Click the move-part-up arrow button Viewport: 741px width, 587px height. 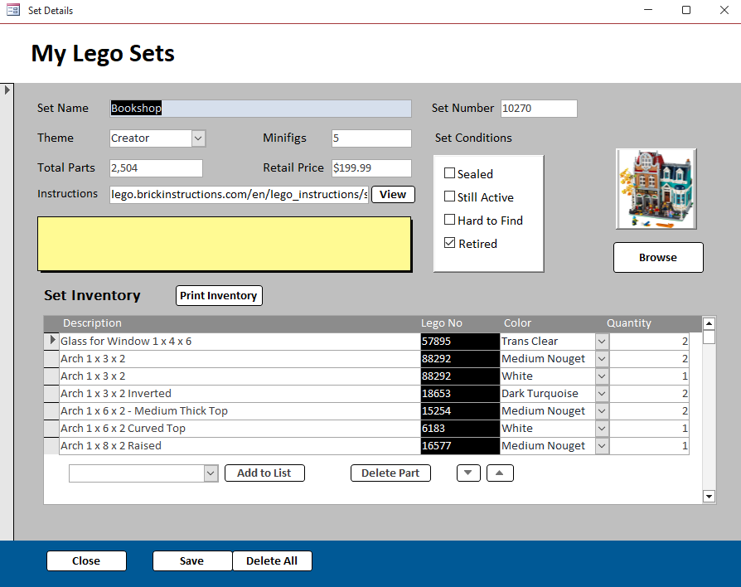(500, 473)
